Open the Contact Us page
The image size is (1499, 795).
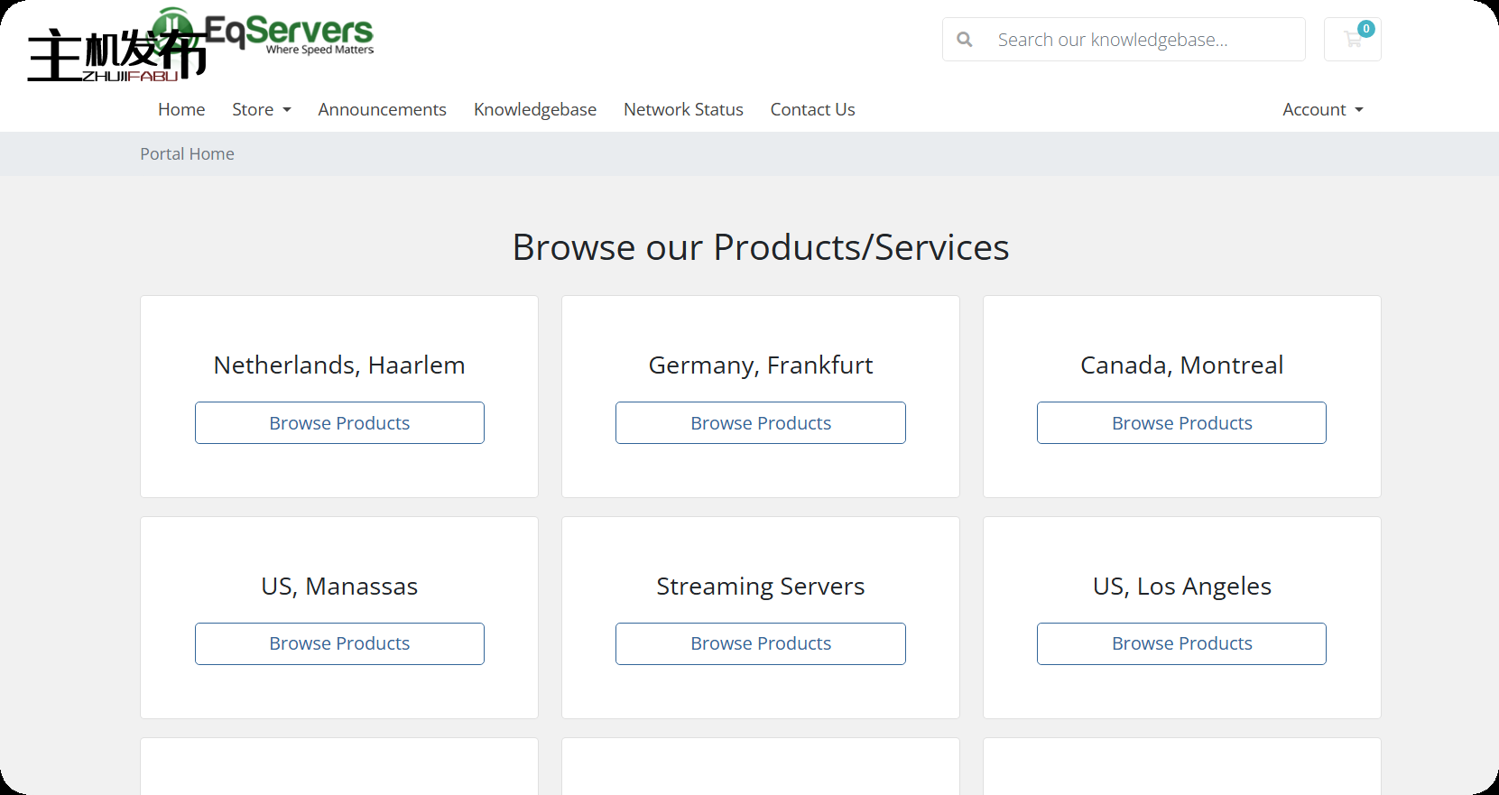[812, 109]
